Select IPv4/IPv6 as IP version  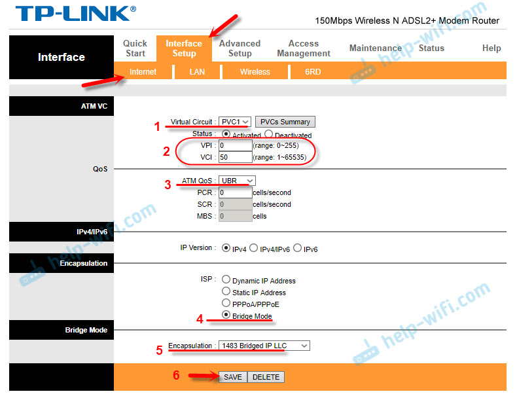pos(253,248)
